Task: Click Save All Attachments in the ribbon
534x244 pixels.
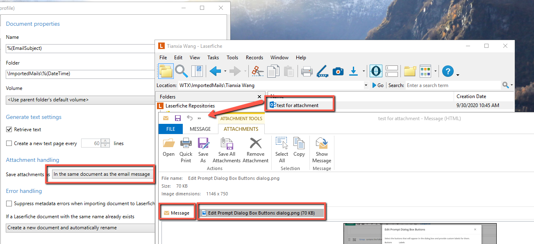Action: click(x=227, y=150)
